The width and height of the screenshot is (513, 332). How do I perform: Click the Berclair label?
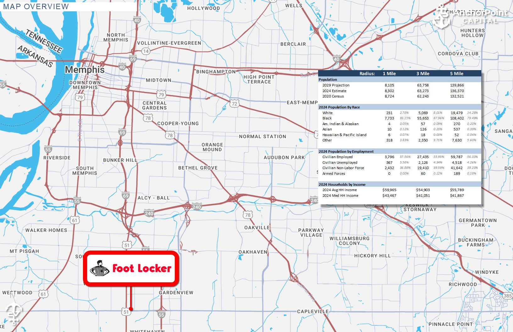[x=293, y=44]
